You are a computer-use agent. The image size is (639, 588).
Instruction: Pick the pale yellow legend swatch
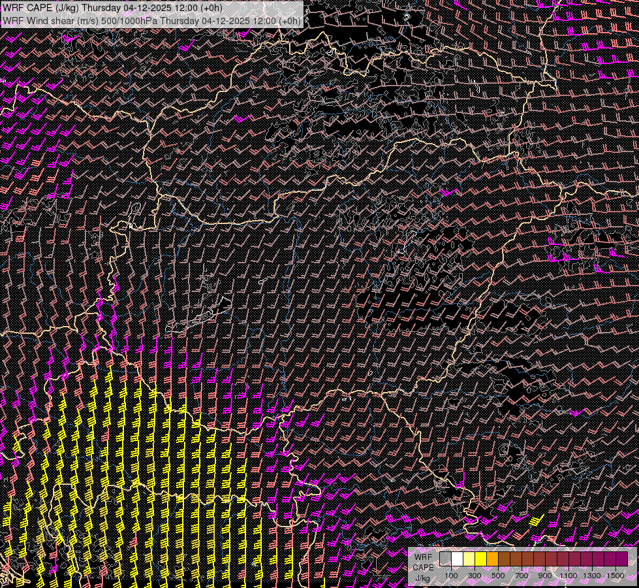[469, 559]
